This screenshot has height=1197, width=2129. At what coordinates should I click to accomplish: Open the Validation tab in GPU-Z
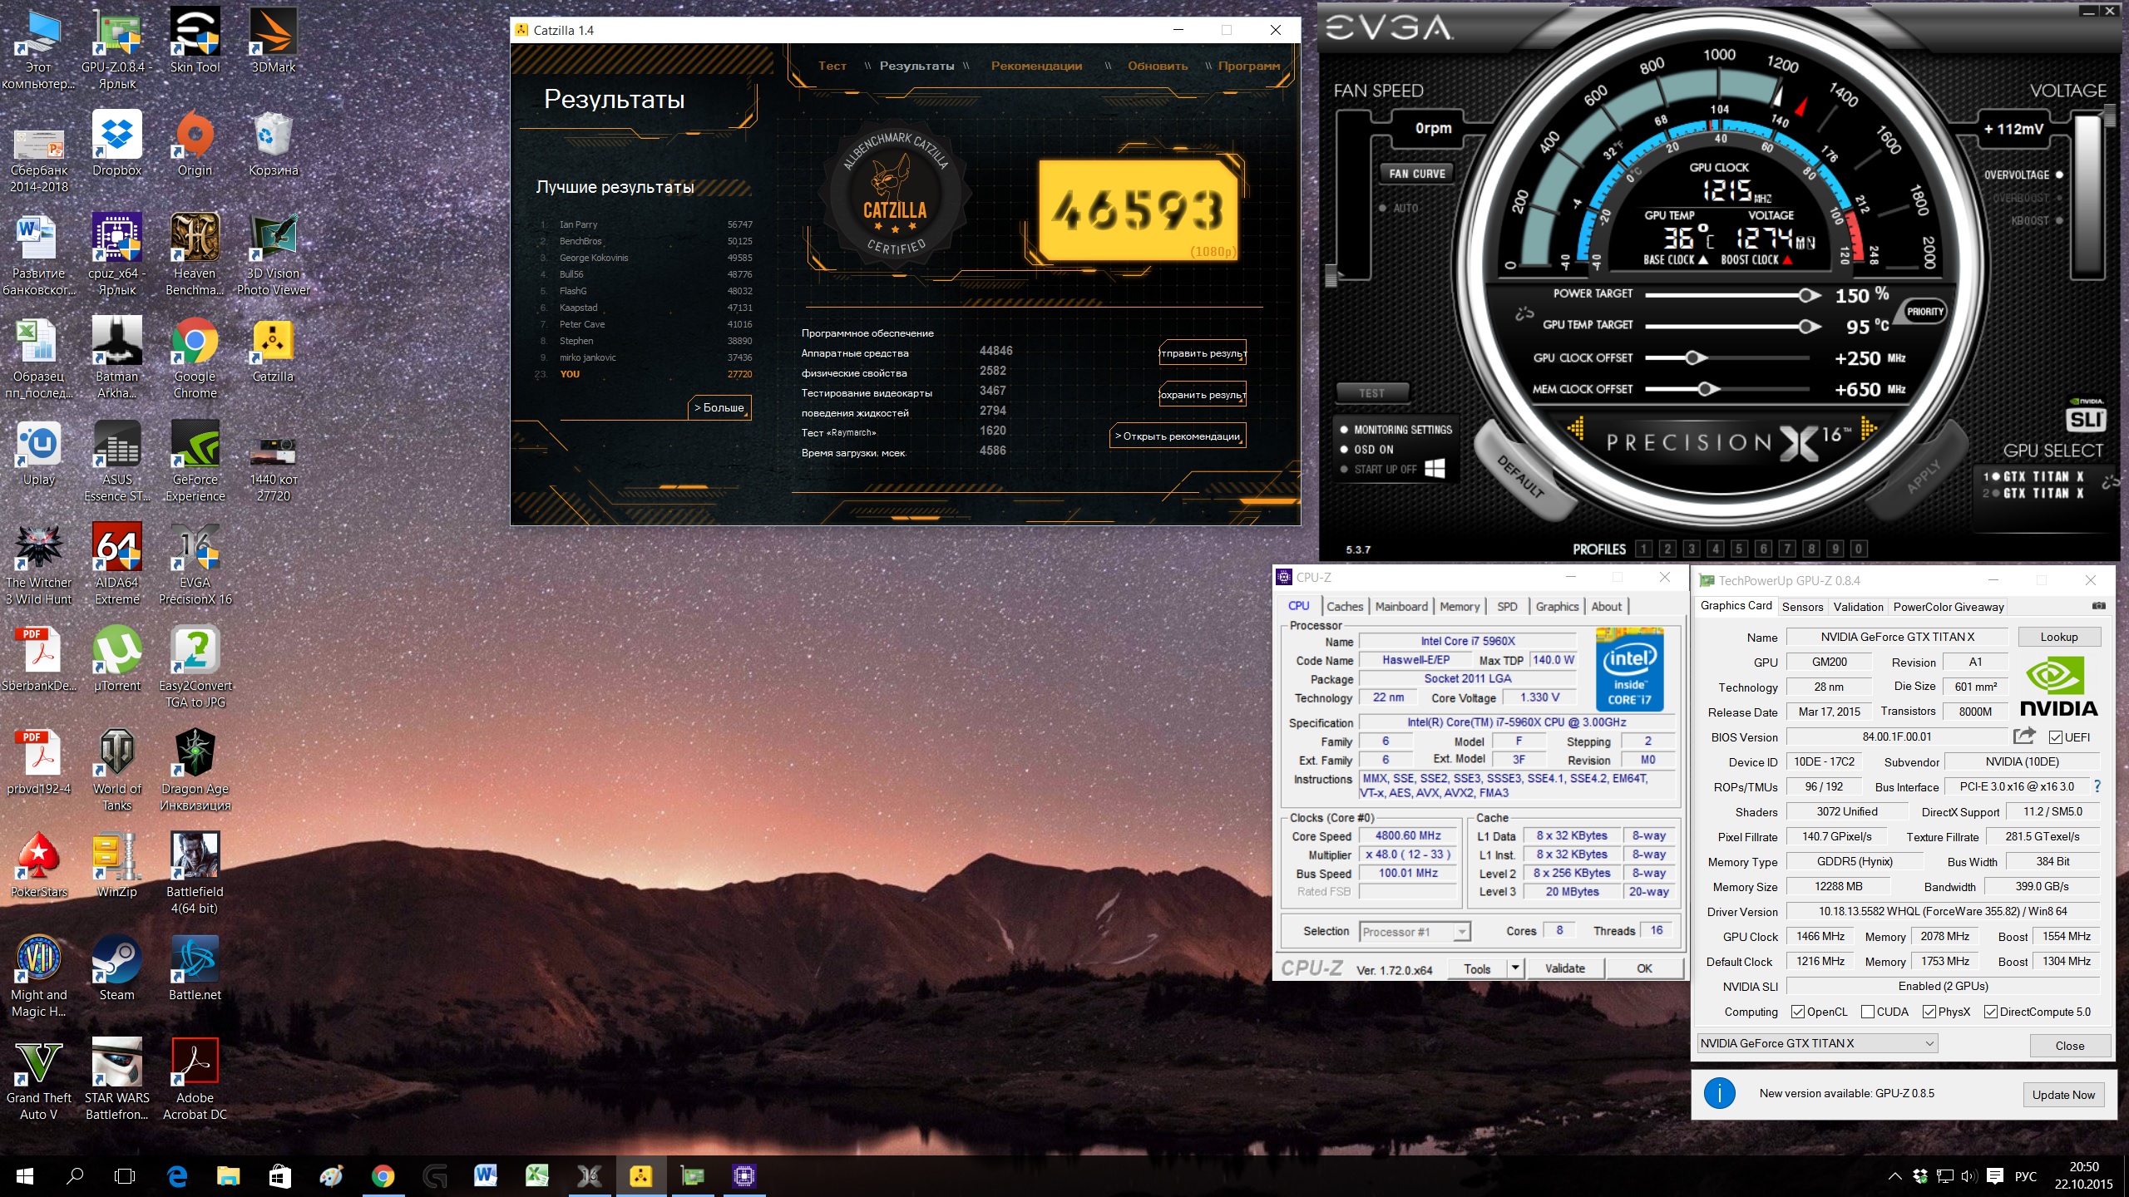click(x=1858, y=607)
